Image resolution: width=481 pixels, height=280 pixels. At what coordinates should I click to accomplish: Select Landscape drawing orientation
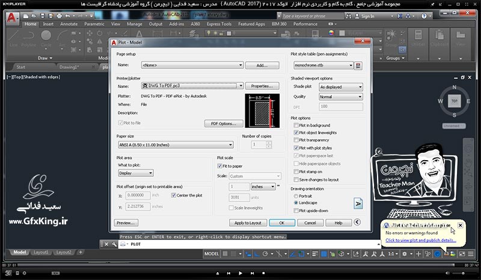tap(296, 203)
